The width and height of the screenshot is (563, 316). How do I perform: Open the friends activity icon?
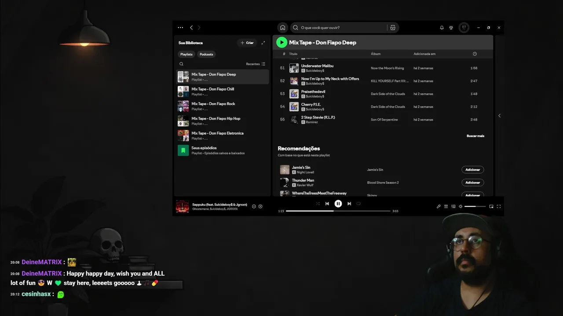[x=451, y=28]
